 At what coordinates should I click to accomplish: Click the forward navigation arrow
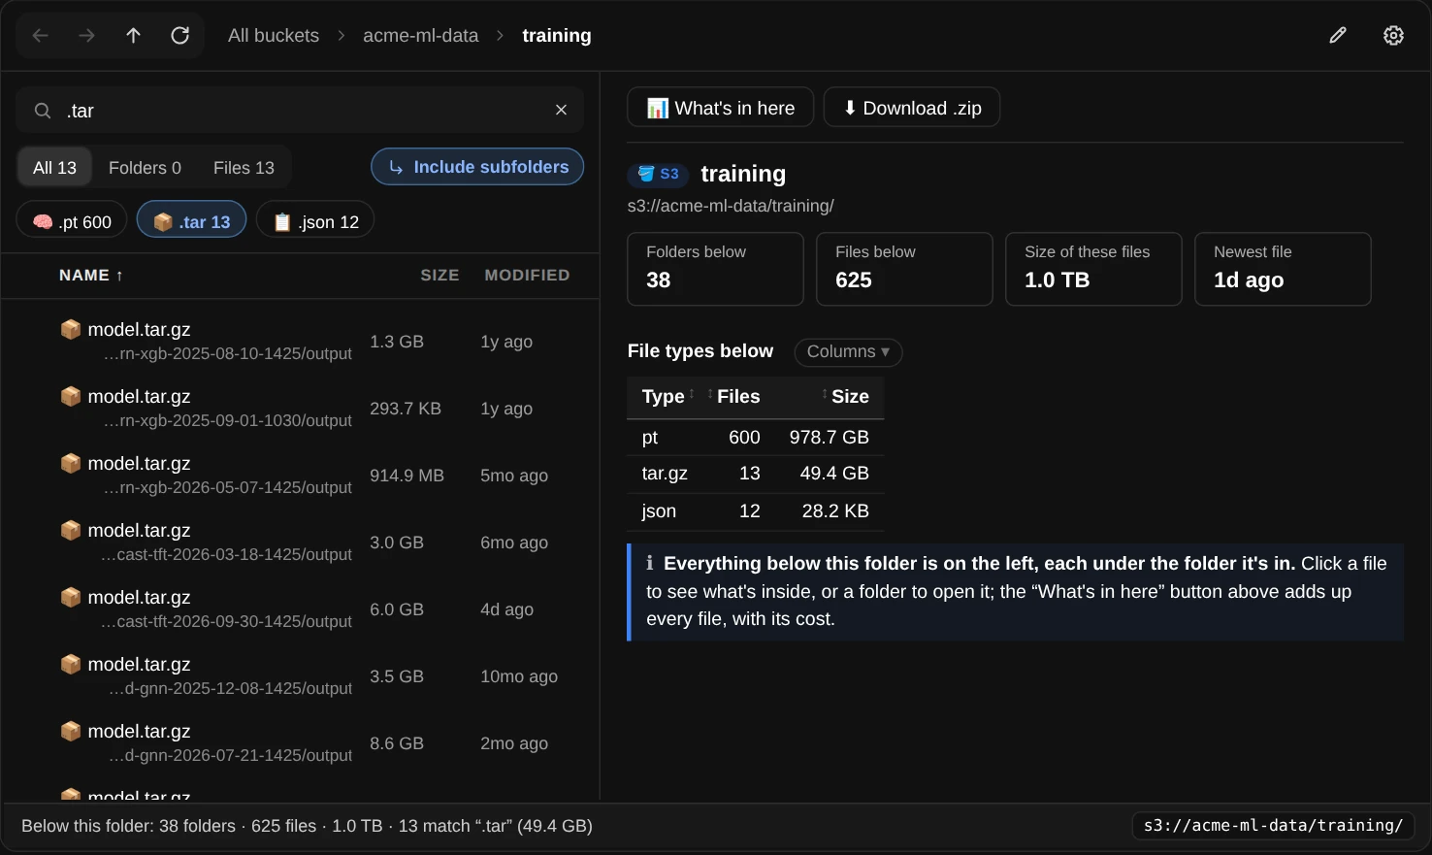tap(86, 36)
